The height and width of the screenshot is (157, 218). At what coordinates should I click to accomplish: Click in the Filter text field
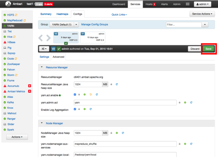[x=183, y=25]
